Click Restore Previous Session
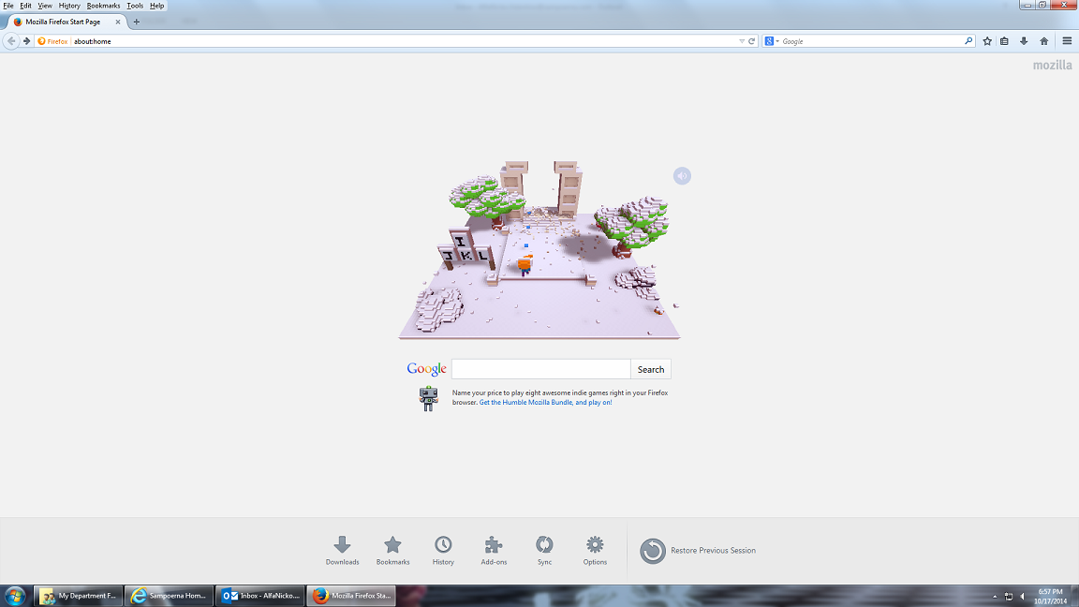 click(698, 551)
